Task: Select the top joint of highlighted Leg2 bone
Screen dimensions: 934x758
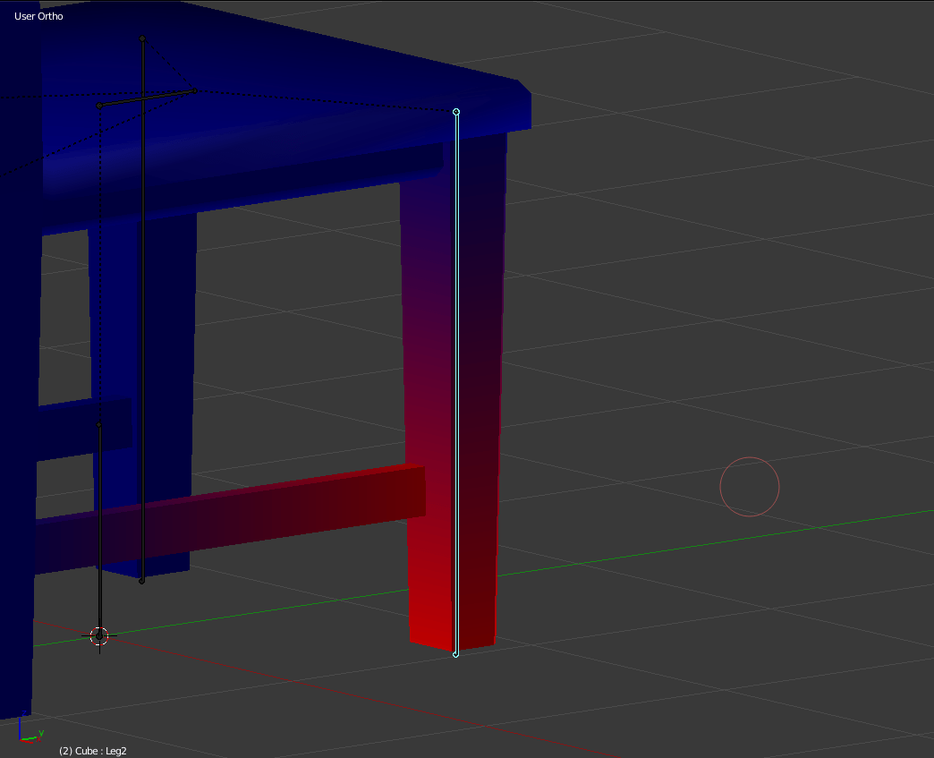Action: pos(456,112)
